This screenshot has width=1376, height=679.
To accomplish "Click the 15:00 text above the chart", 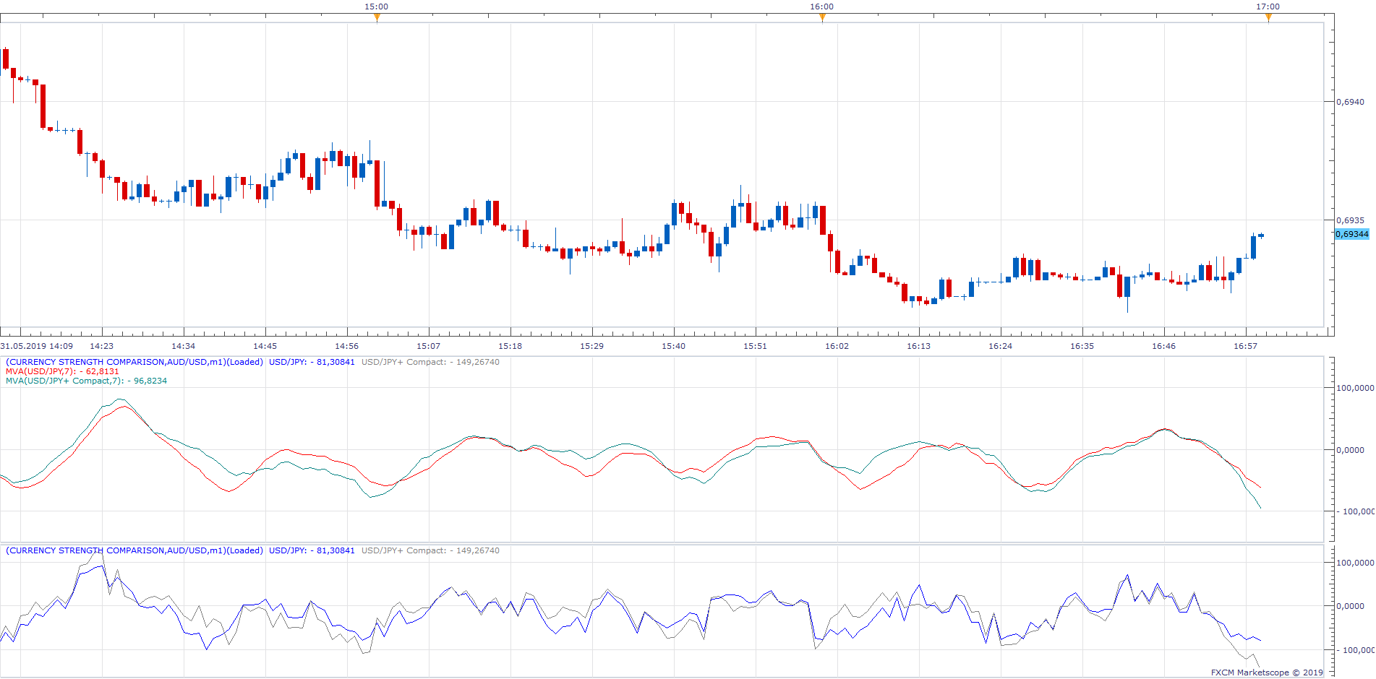I will 377,7.
